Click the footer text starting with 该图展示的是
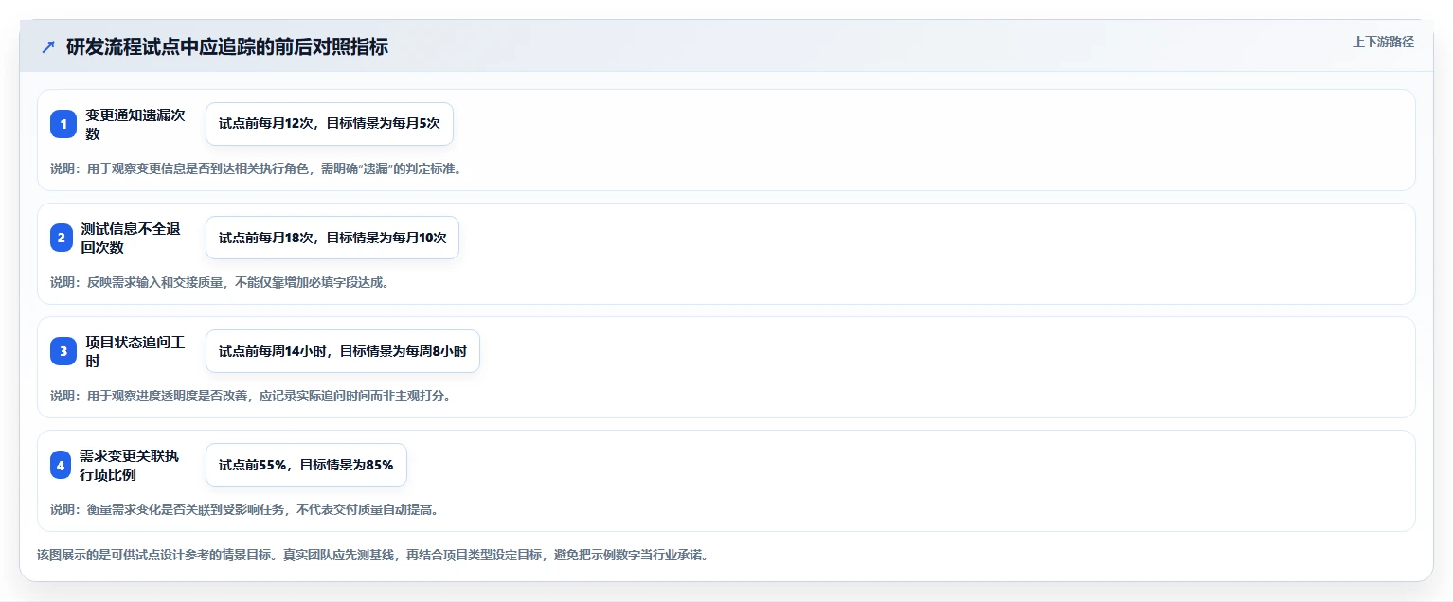This screenshot has height=602, width=1453. tap(372, 555)
